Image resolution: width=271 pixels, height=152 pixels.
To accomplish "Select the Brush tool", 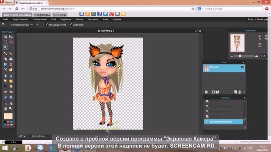I will click(x=11, y=54).
